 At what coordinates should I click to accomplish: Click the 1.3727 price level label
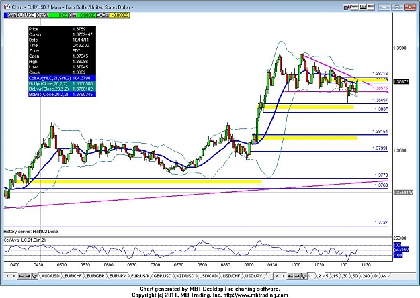point(381,223)
